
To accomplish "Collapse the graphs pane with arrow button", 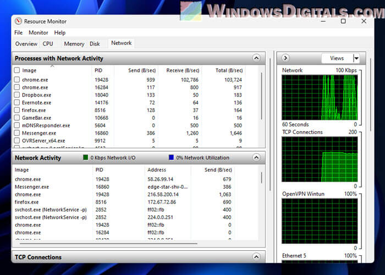I will point(285,58).
